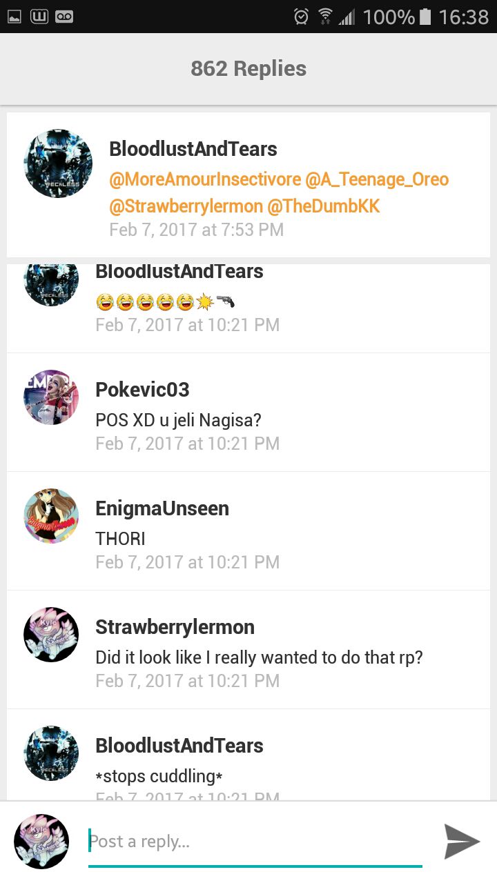
Task: Open @MoreAmourInsectivore mention link
Action: [x=205, y=179]
